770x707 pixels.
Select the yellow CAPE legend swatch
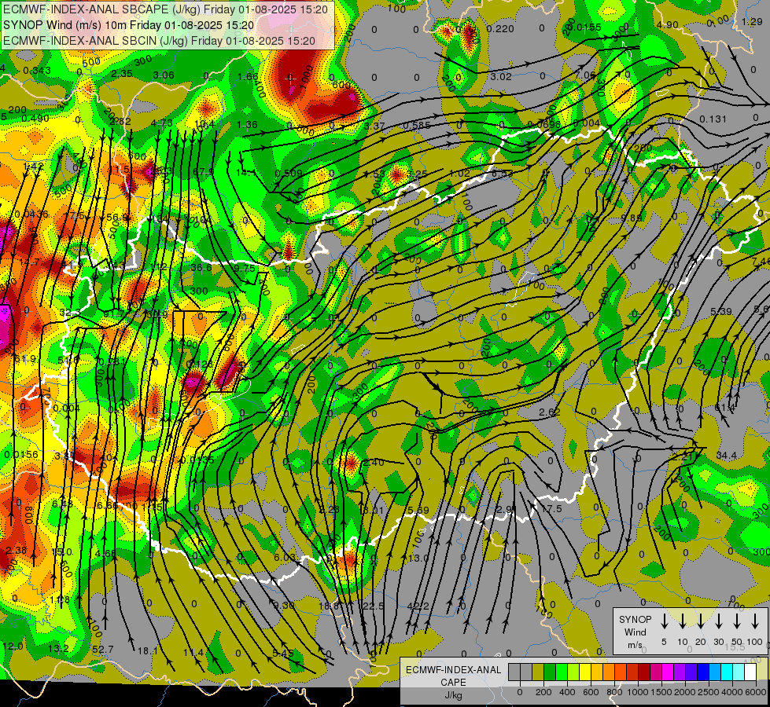(585, 672)
